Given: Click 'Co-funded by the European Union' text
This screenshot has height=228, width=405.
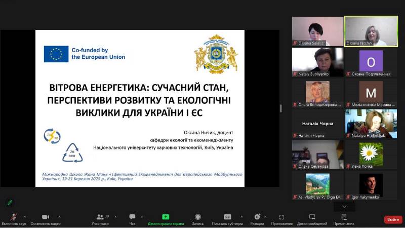Looking at the screenshot, I should 98,54.
